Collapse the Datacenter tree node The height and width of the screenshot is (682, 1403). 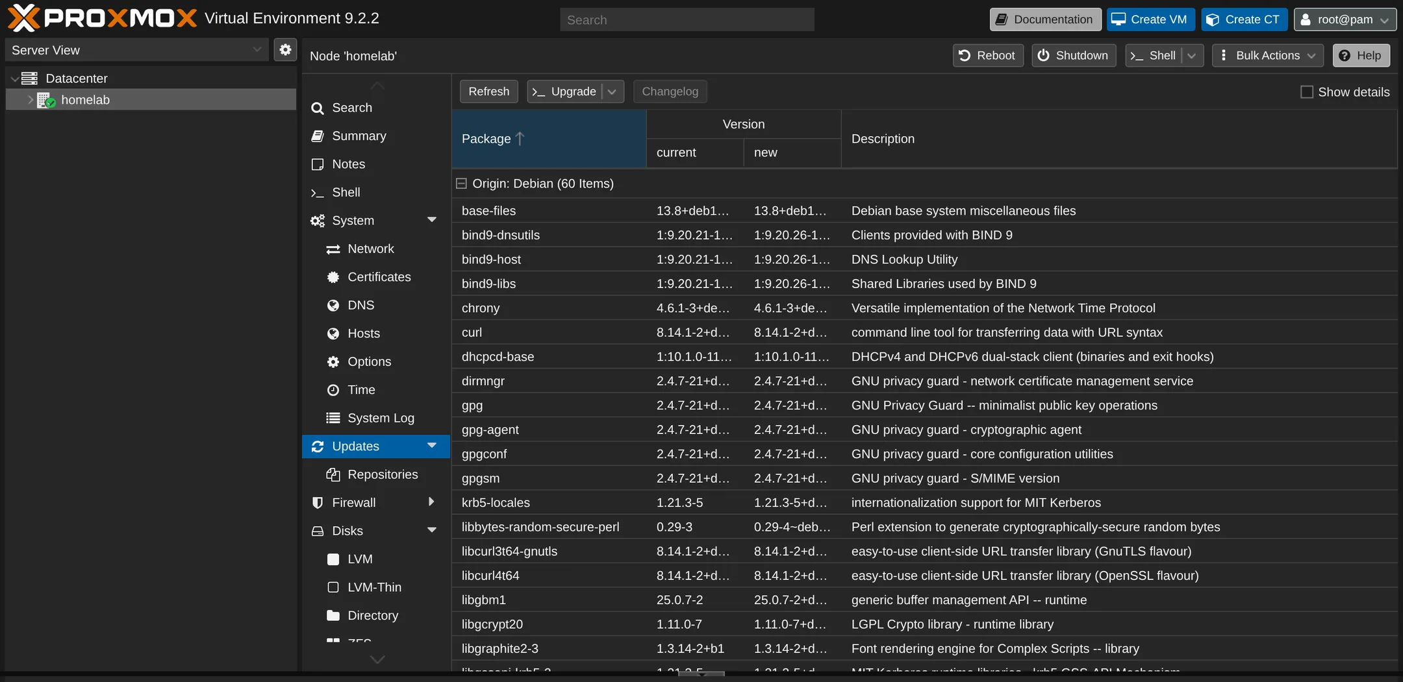coord(14,79)
